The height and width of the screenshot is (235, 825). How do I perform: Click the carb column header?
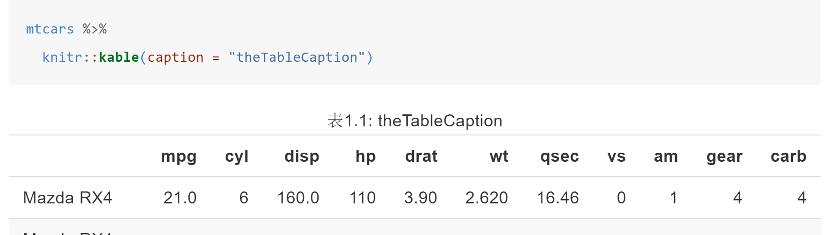(789, 156)
